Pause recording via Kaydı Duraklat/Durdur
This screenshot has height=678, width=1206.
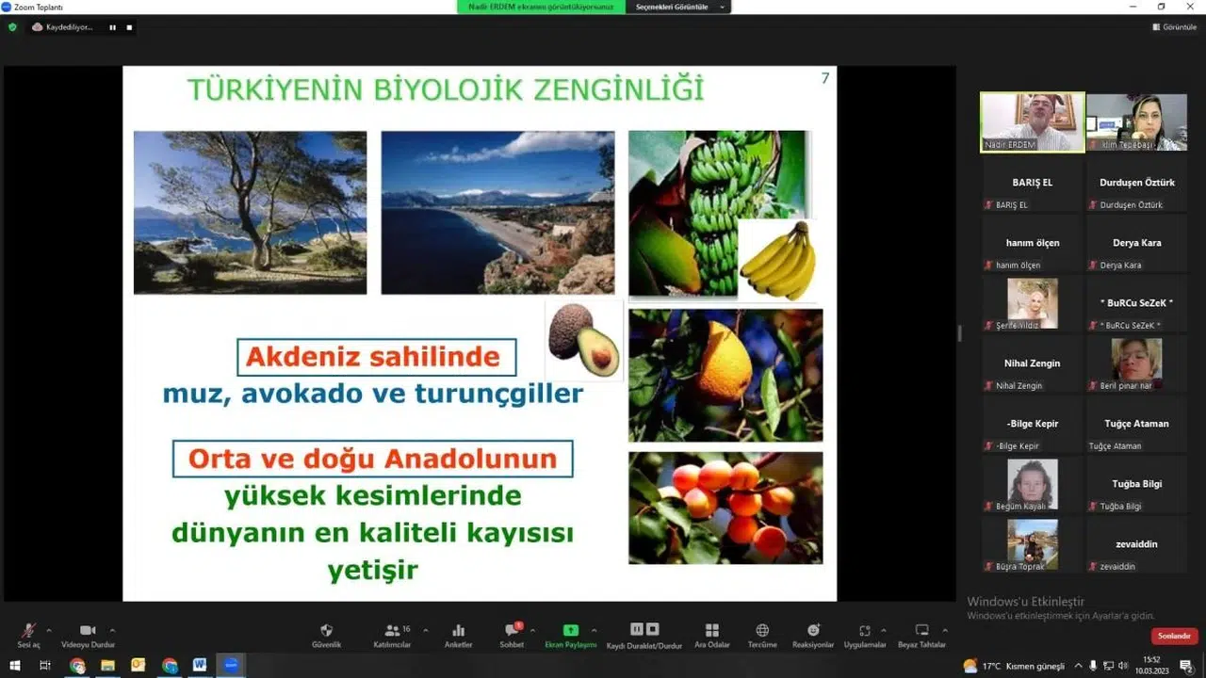(x=644, y=636)
